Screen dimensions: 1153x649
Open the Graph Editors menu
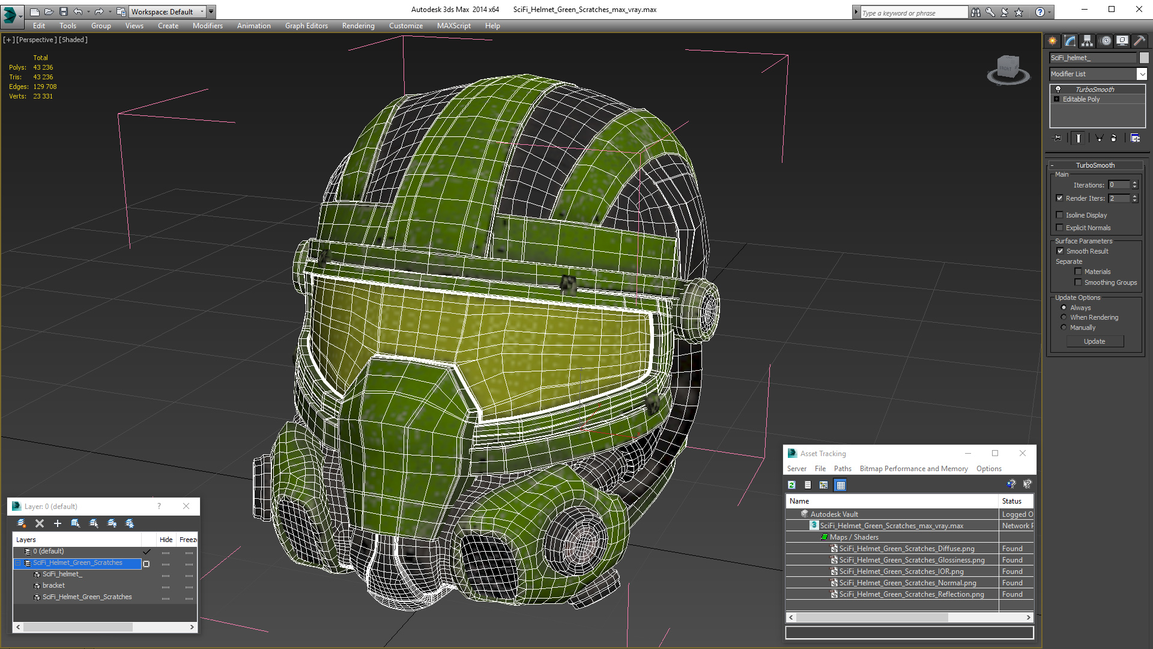306,26
